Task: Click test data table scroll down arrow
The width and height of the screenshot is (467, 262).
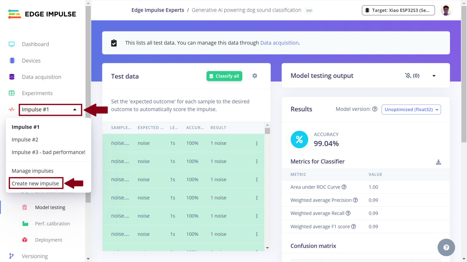Action: coord(267,248)
